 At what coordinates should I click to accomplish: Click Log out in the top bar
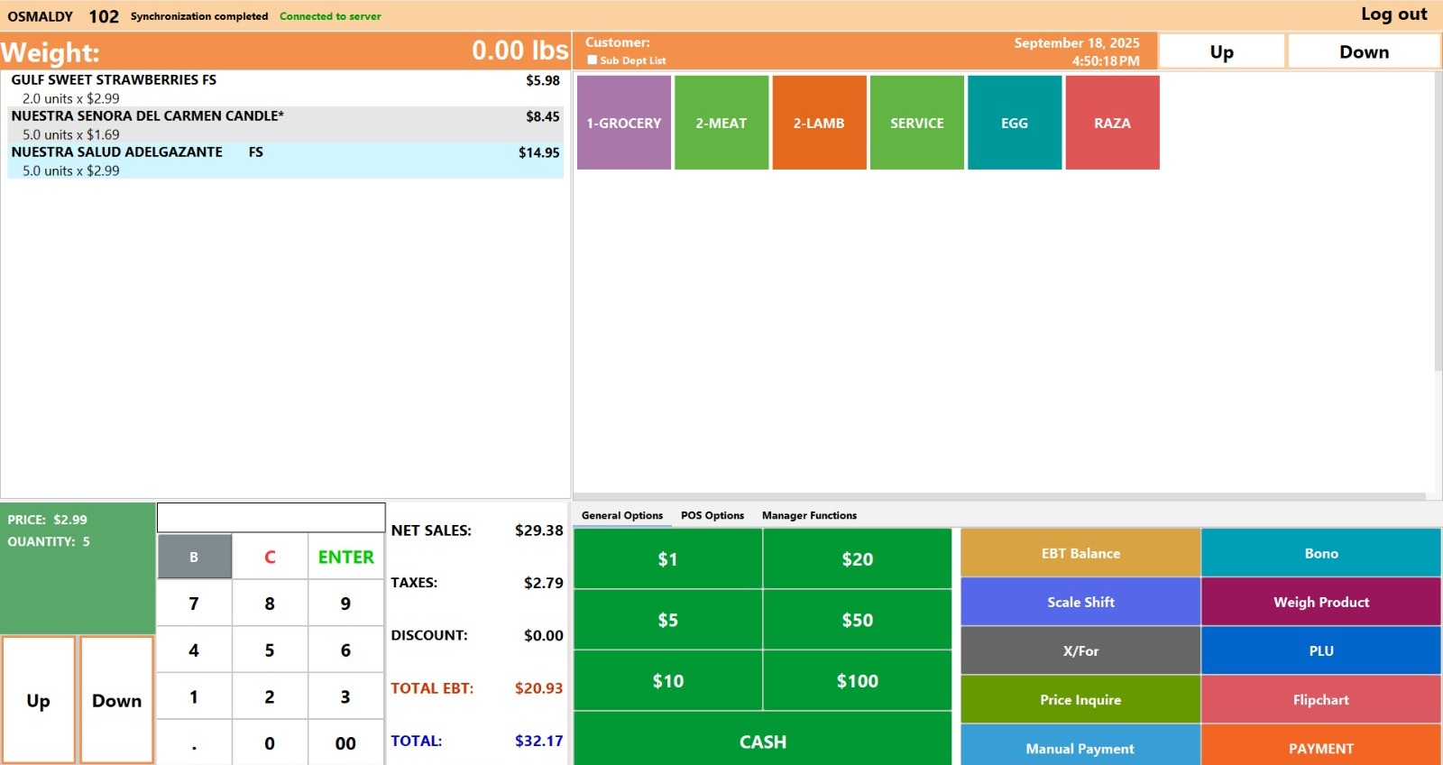click(x=1393, y=14)
